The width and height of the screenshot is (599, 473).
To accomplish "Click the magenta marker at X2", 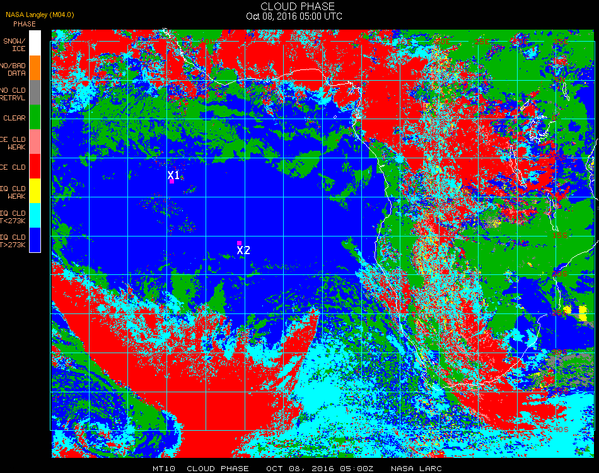I will click(239, 243).
